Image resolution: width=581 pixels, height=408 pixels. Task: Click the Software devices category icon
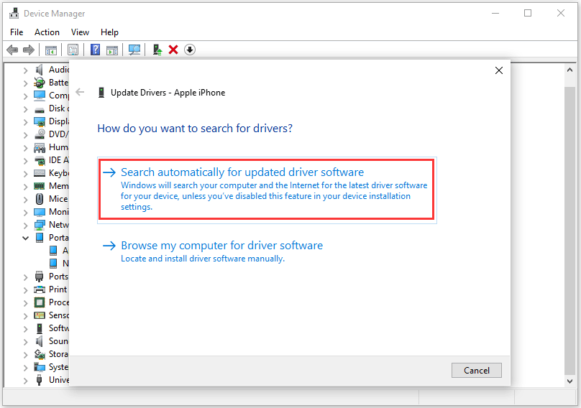point(40,328)
